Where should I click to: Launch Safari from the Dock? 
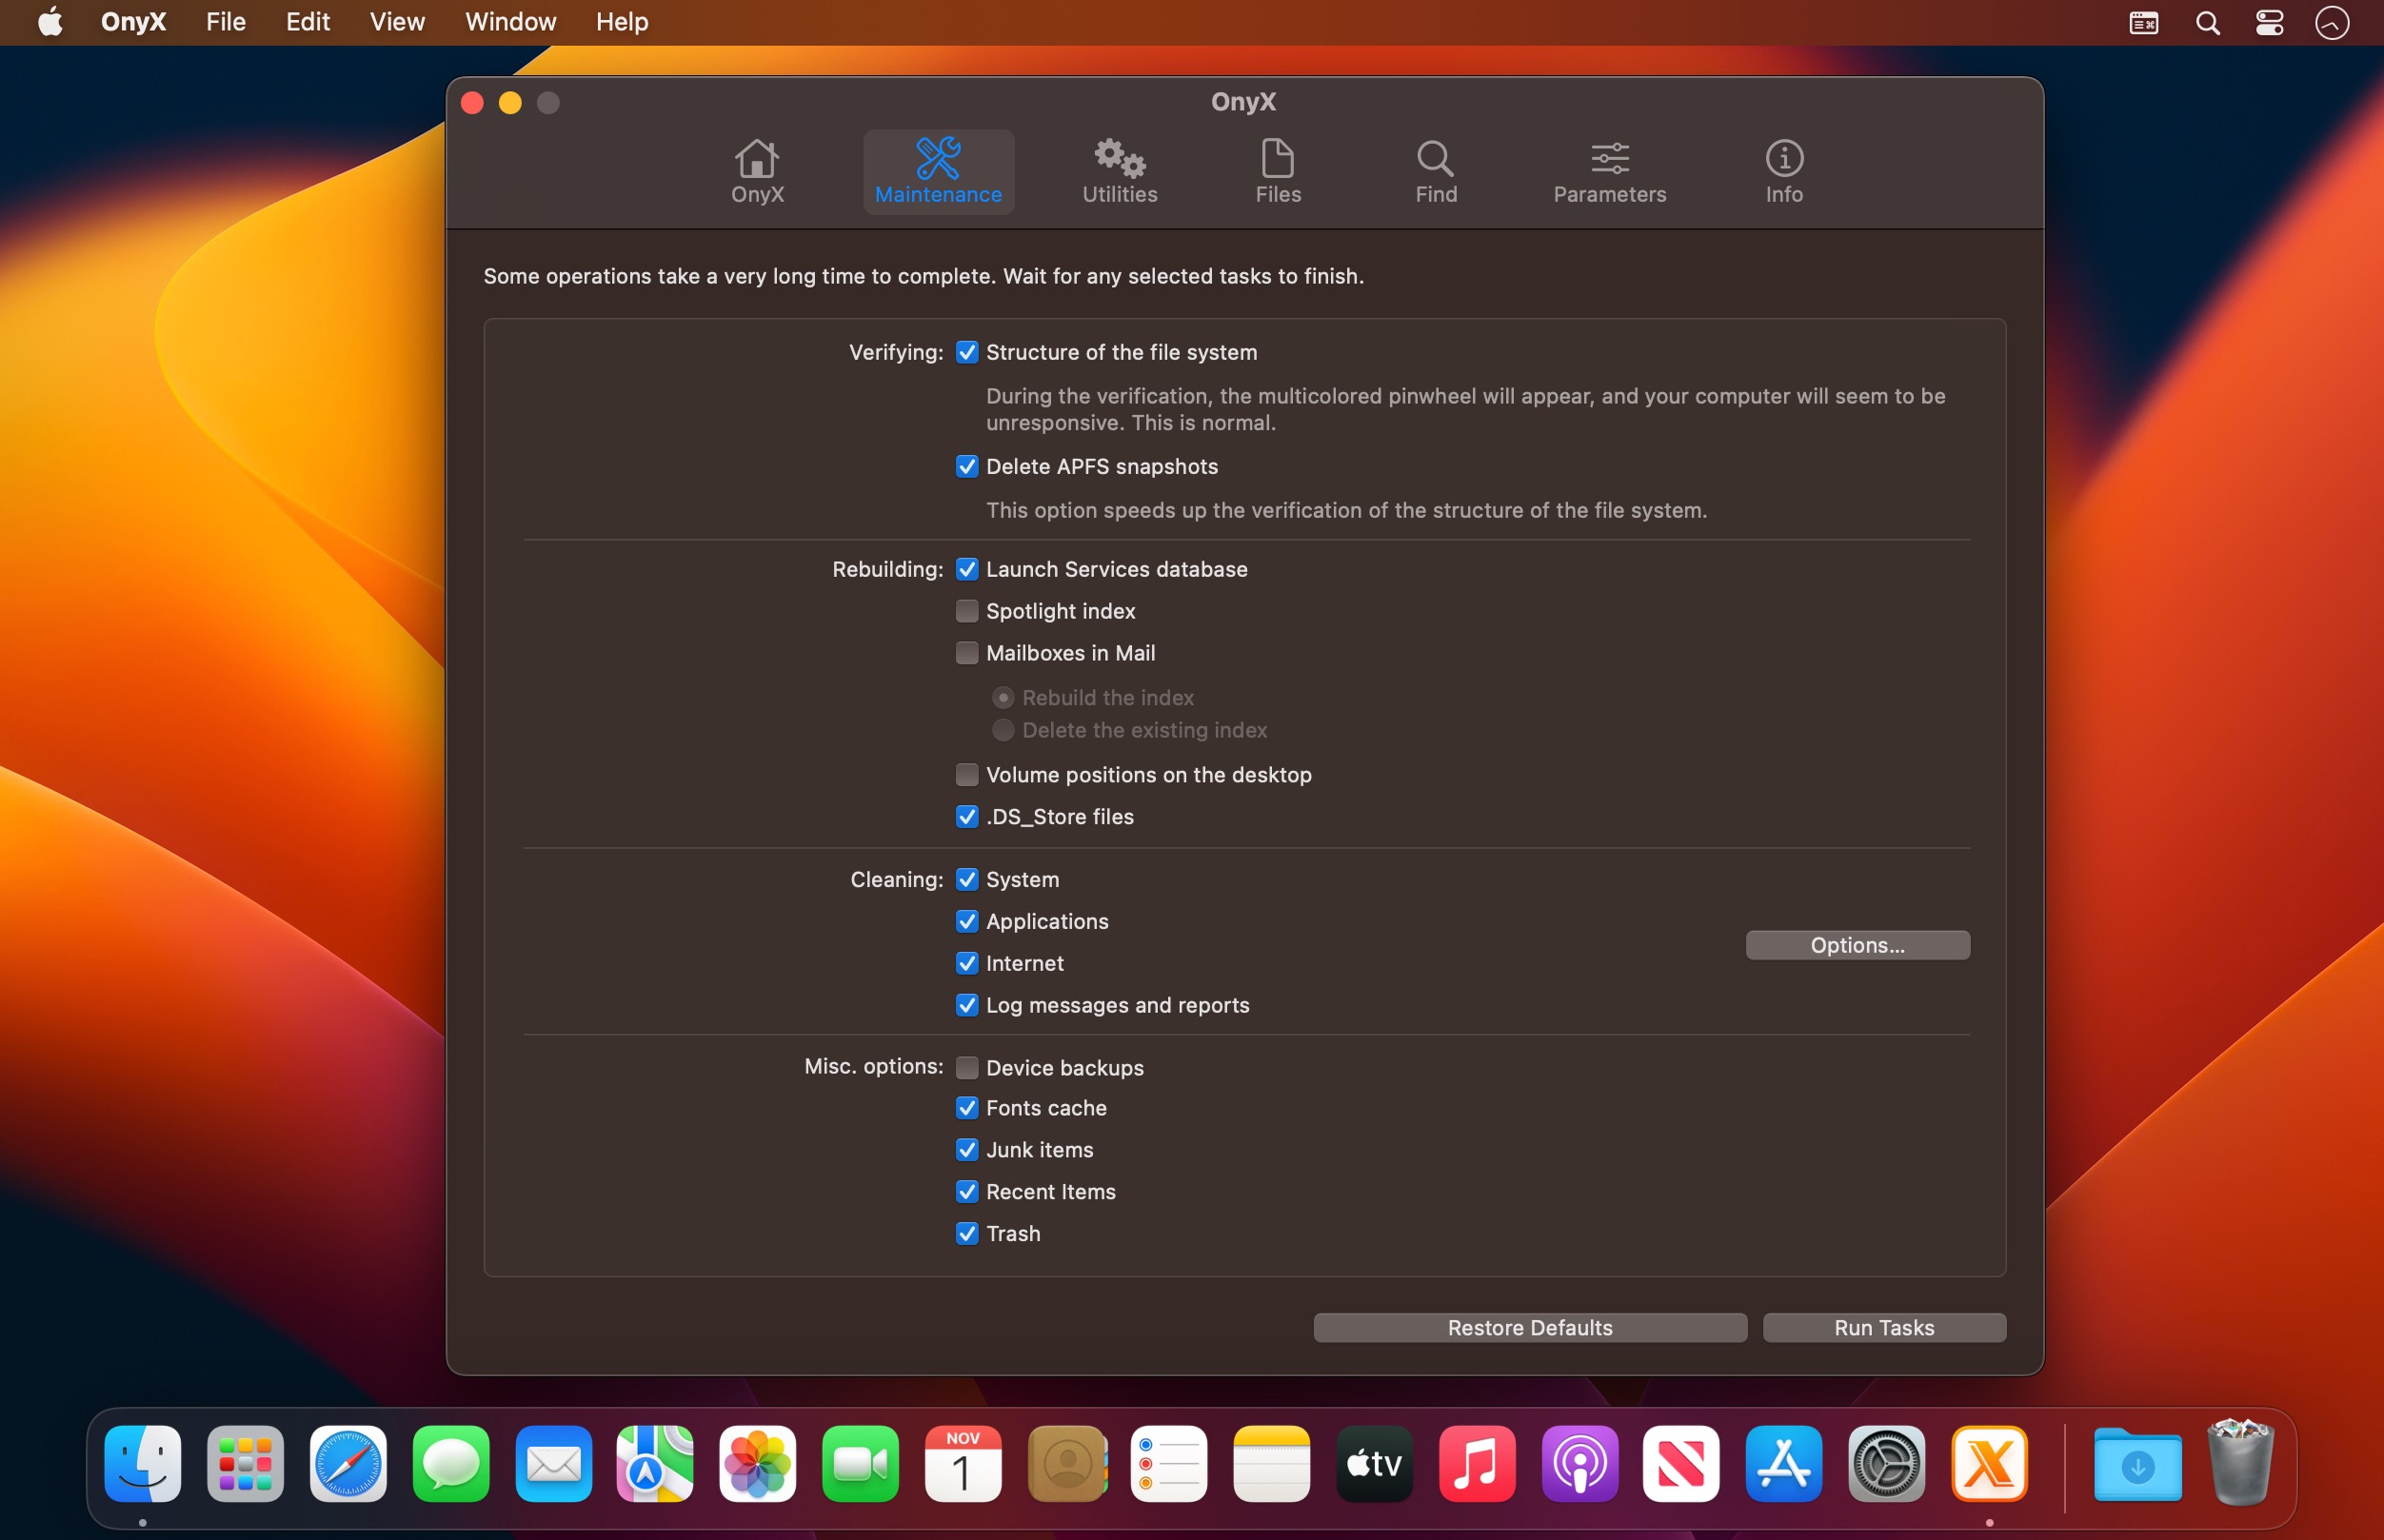[x=348, y=1464]
